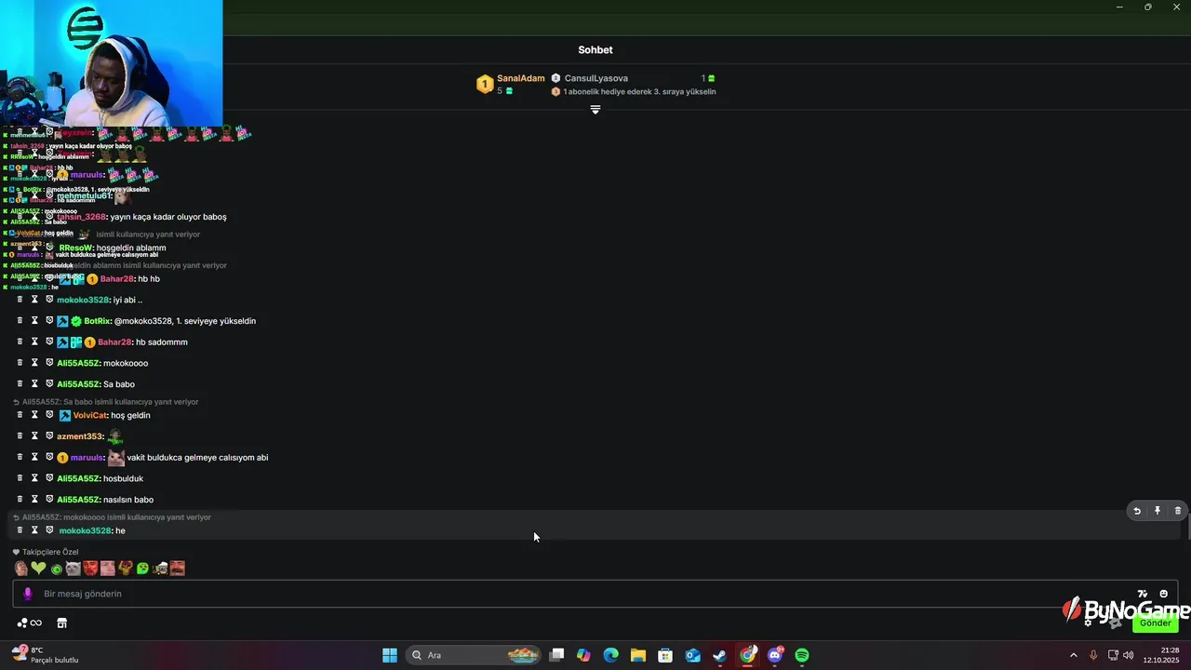Viewport: 1191px width, 670px height.
Task: Delete the BotRix level-up message
Action: coord(20,320)
